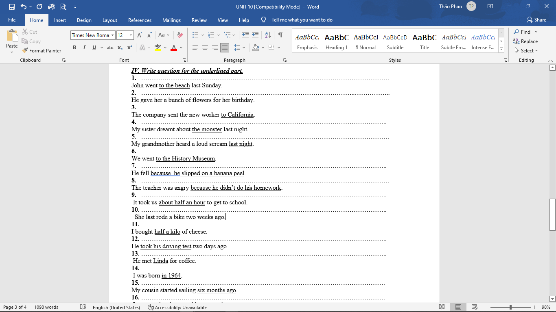Open spelling proofing icon in status bar
The image size is (556, 312).
[x=83, y=308]
